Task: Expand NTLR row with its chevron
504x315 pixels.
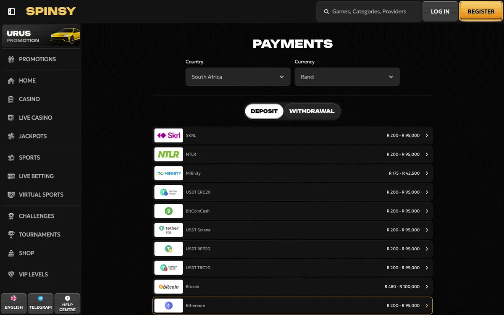Action: coord(427,155)
